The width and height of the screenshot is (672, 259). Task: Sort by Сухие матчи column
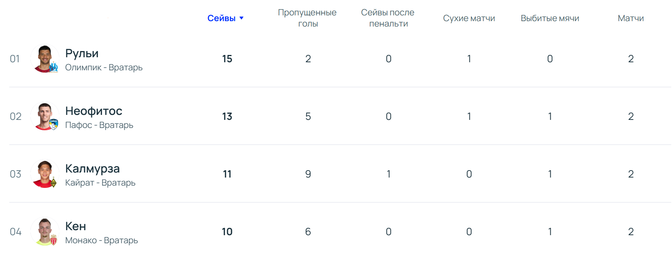469,18
